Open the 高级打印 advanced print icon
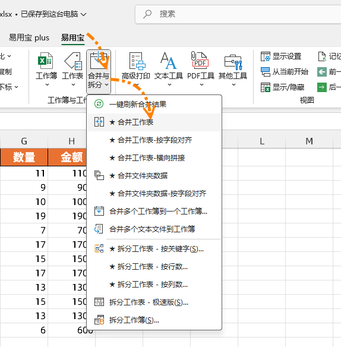Screen dimensions: 341x347 (137, 61)
